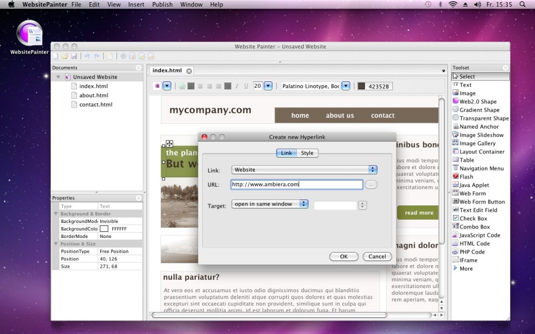Open the Target dropdown in hyperlink dialog

303,205
